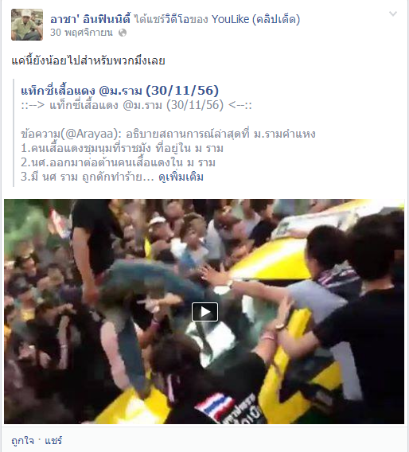
Task: Click description line 1 about คนเสื้อแดงชุมนุม
Action: 123,148
